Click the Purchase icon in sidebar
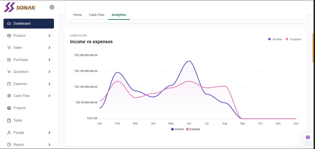Image resolution: width=315 pixels, height=149 pixels. pyautogui.click(x=9, y=60)
